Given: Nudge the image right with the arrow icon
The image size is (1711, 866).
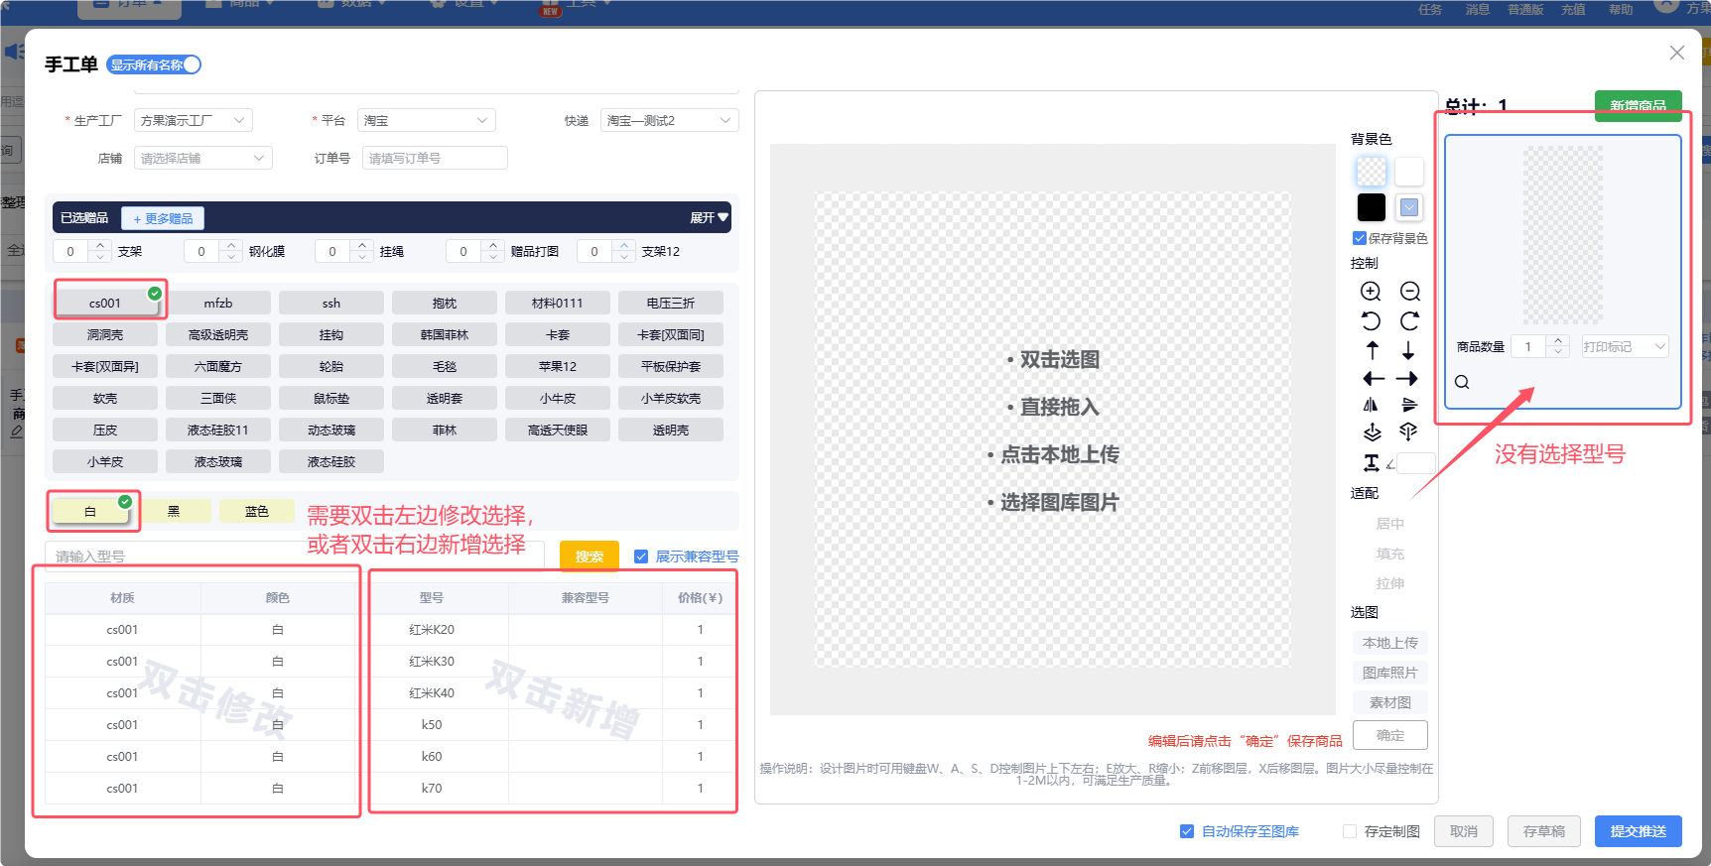Looking at the screenshot, I should (1407, 378).
